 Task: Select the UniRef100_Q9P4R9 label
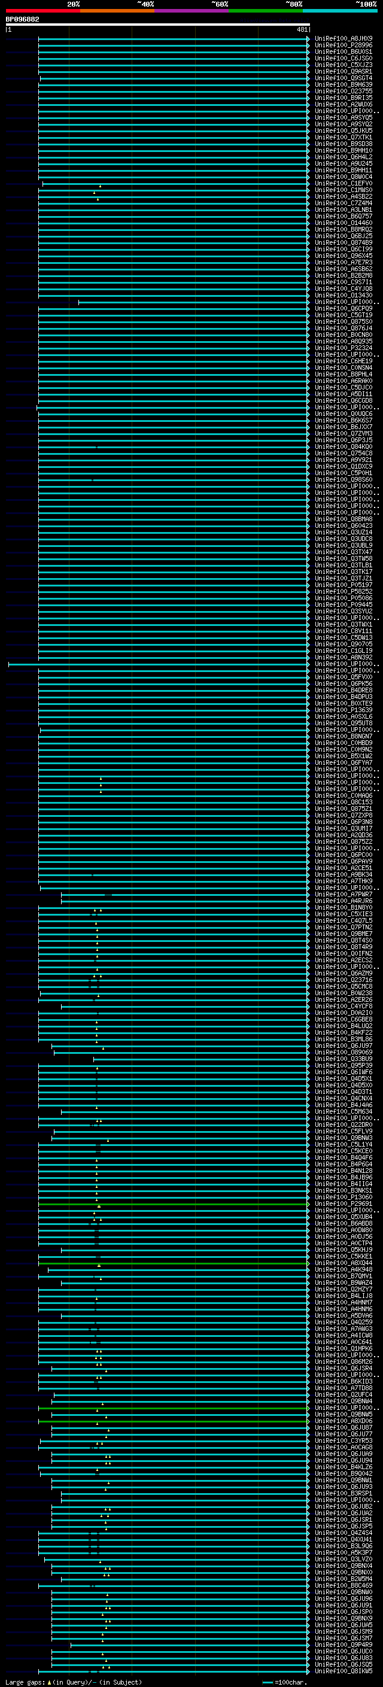[x=344, y=1645]
